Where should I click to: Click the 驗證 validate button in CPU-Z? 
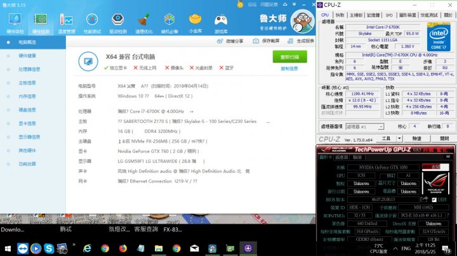pyautogui.click(x=417, y=139)
